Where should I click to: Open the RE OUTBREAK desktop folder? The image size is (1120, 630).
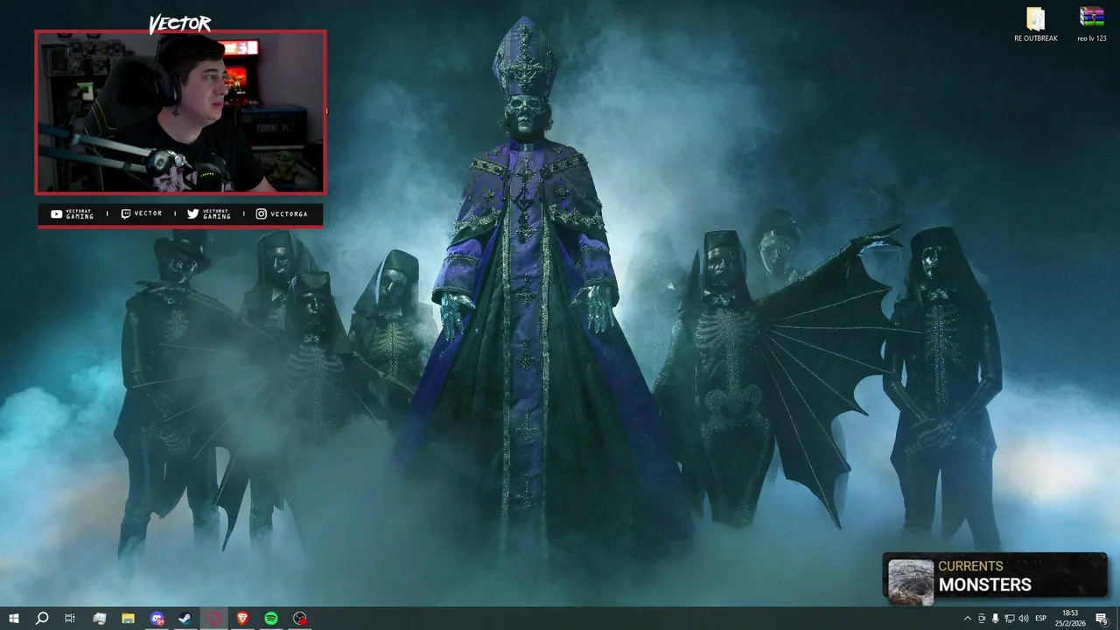point(1036,24)
